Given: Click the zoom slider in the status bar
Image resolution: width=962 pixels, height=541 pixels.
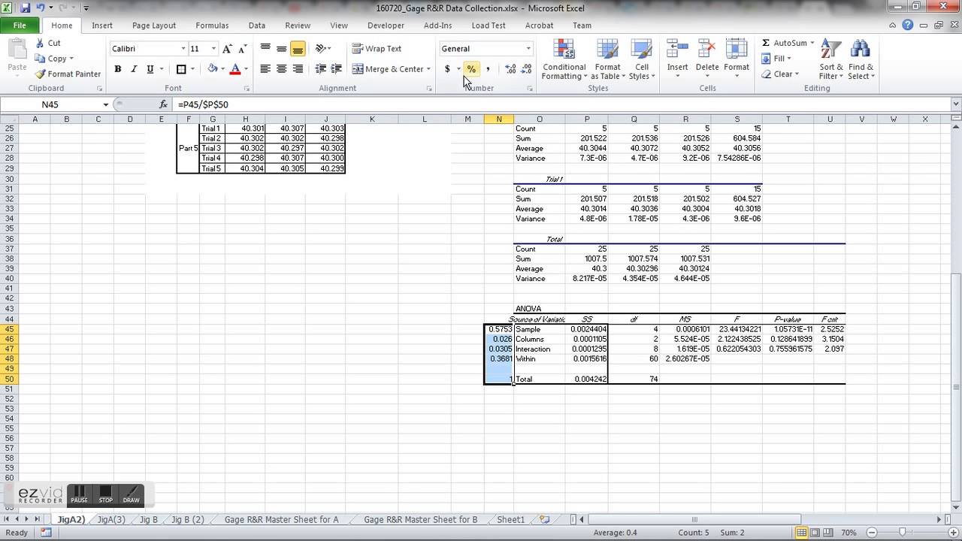Looking at the screenshot, I should pyautogui.click(x=903, y=533).
